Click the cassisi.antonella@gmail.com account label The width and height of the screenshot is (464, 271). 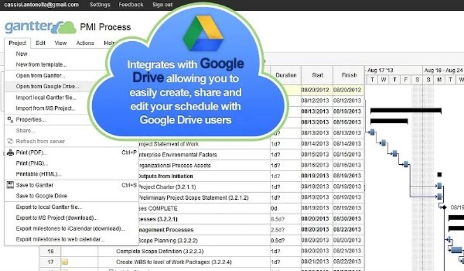click(41, 5)
